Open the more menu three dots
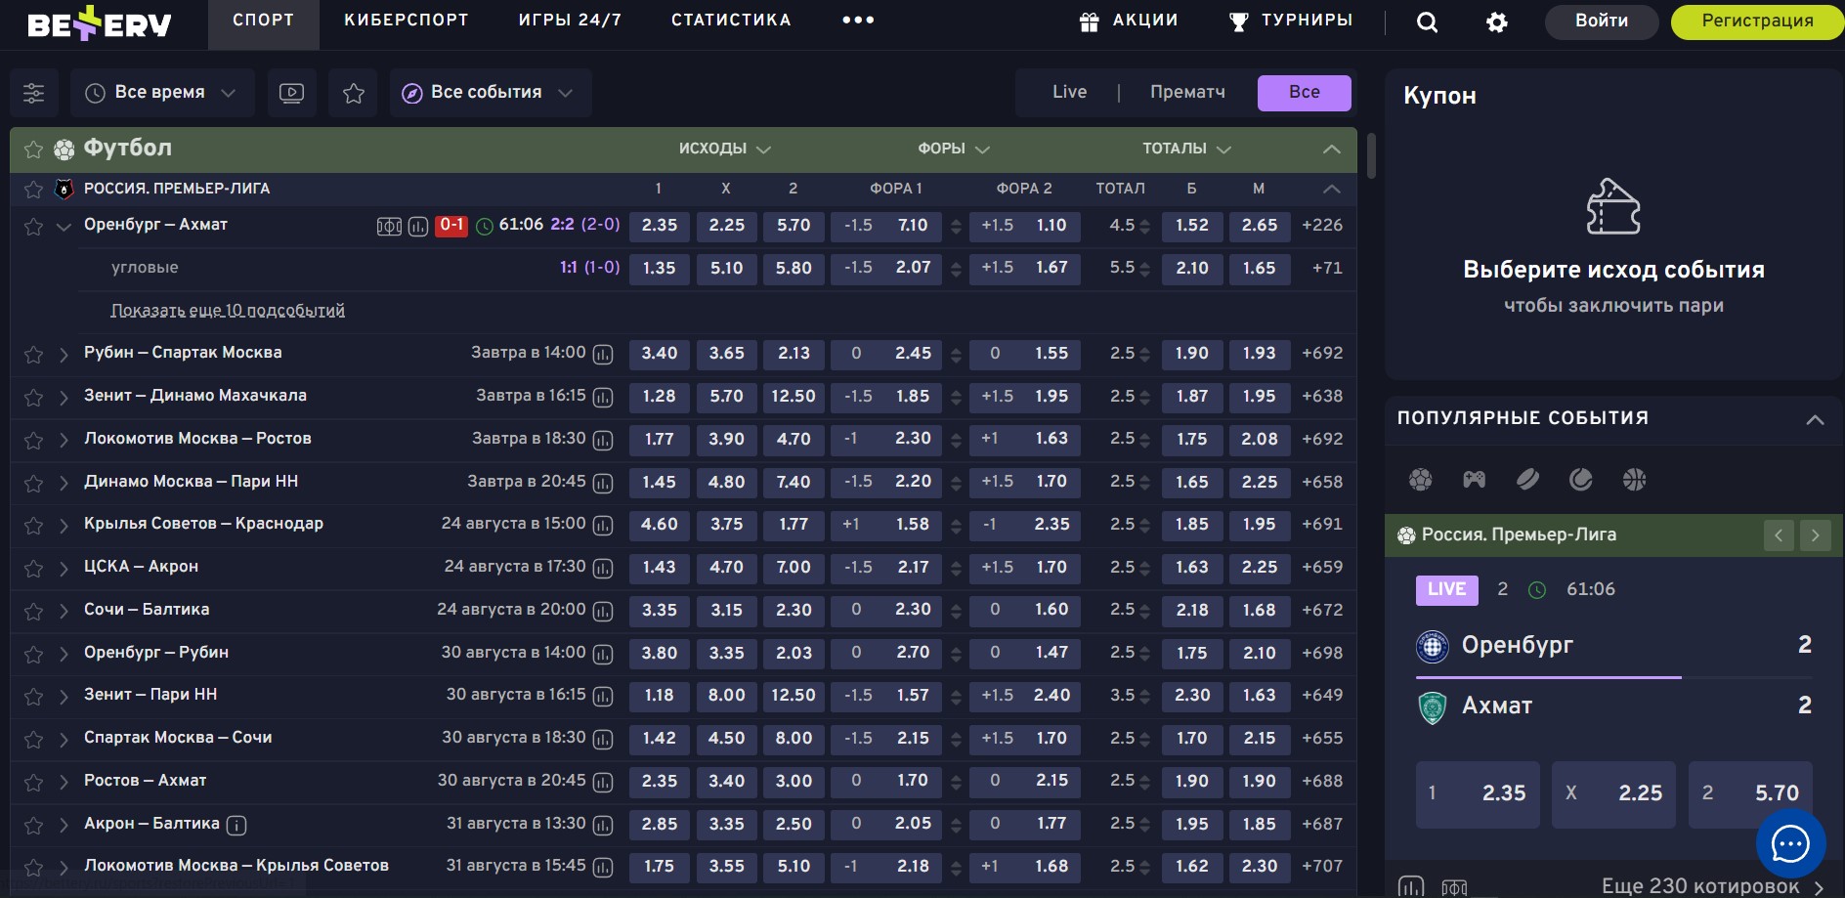 pyautogui.click(x=858, y=21)
